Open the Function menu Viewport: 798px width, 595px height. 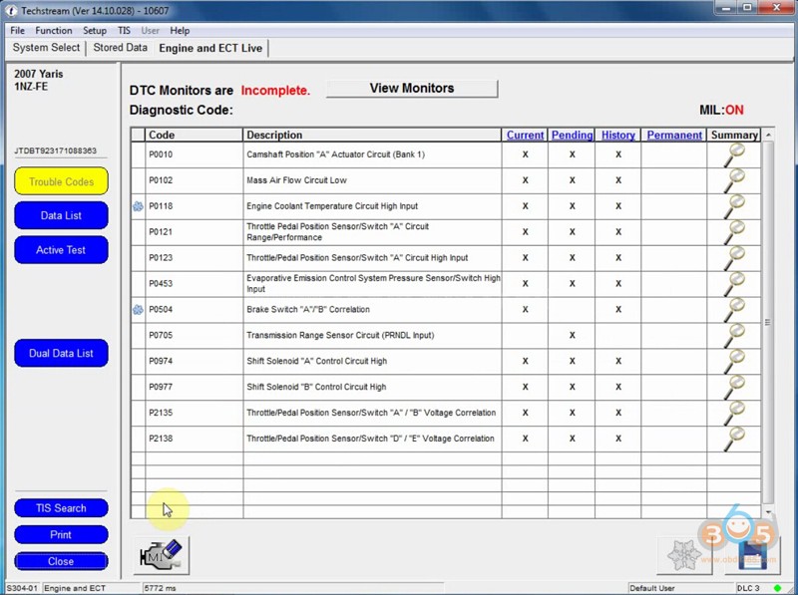[x=54, y=31]
